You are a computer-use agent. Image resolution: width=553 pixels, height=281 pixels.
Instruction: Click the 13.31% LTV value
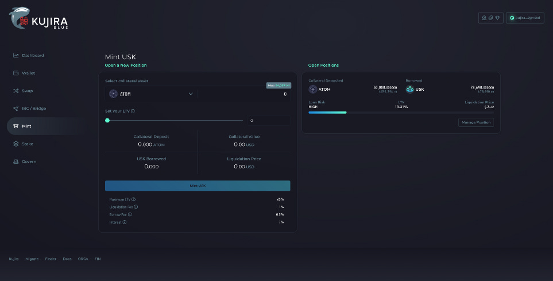tap(401, 107)
